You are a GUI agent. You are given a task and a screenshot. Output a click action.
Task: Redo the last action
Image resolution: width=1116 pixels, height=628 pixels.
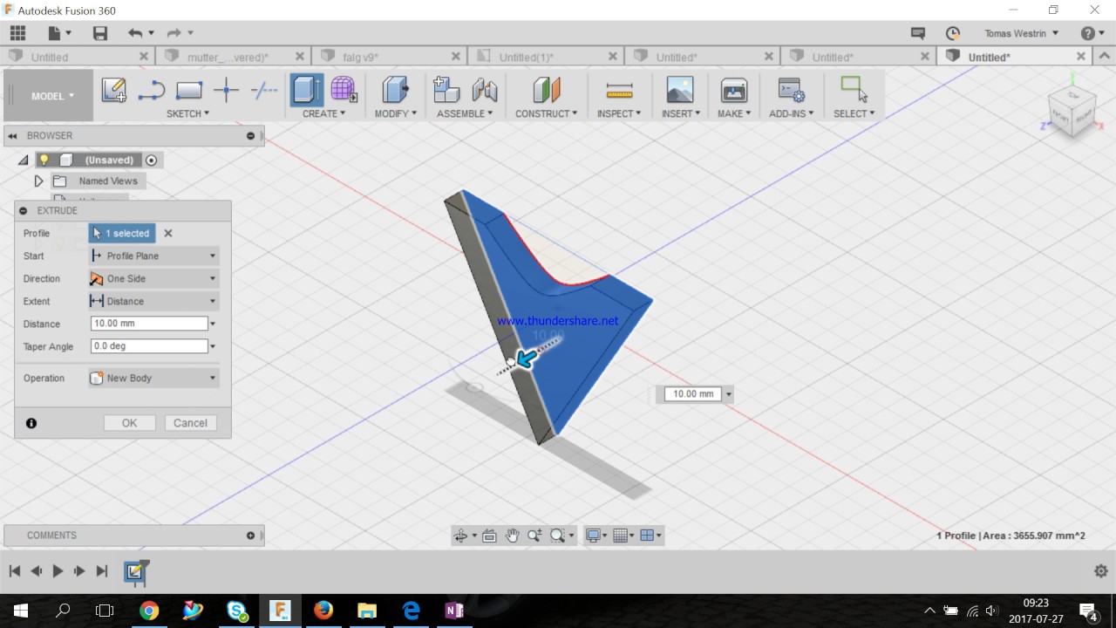(x=174, y=33)
